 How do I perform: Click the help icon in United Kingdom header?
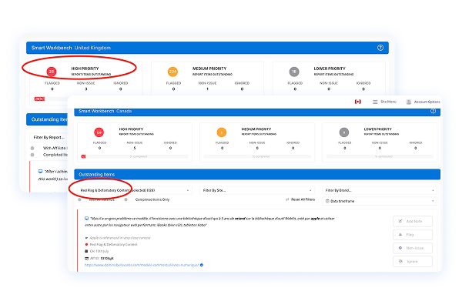click(x=380, y=47)
